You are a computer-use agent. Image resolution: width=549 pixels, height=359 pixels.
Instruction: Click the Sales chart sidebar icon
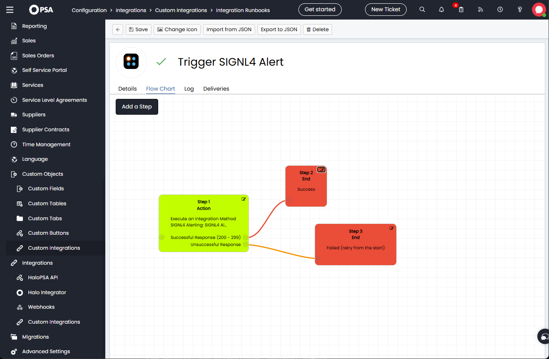tap(14, 41)
